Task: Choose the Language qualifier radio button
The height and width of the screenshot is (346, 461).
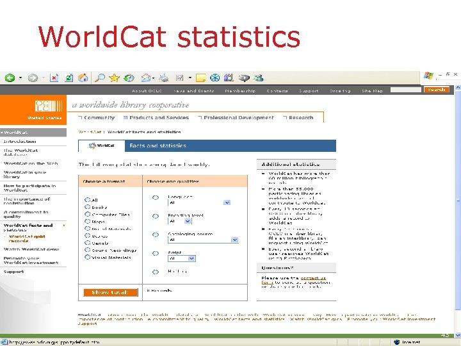Action: pos(156,197)
